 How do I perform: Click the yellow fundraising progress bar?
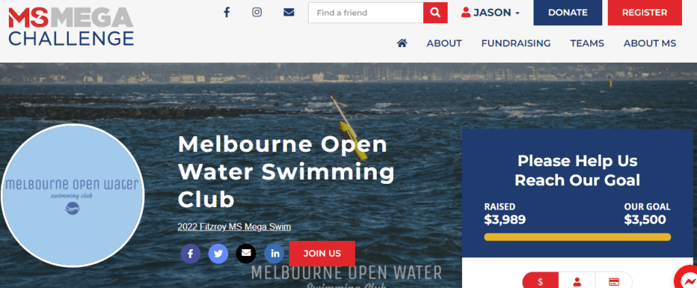(x=577, y=237)
